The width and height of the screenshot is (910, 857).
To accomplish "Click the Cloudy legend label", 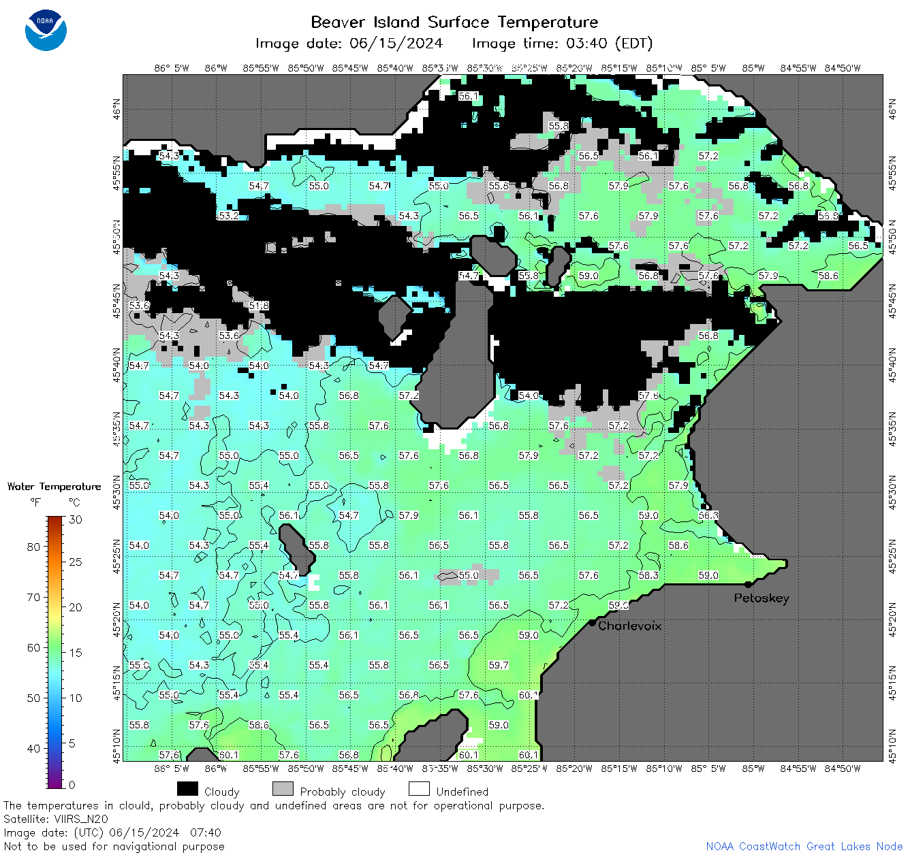I will pos(222,792).
